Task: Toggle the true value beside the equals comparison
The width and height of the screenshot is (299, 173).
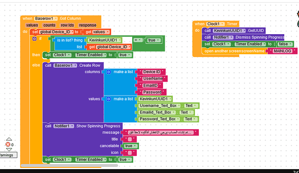Action: pos(153,40)
